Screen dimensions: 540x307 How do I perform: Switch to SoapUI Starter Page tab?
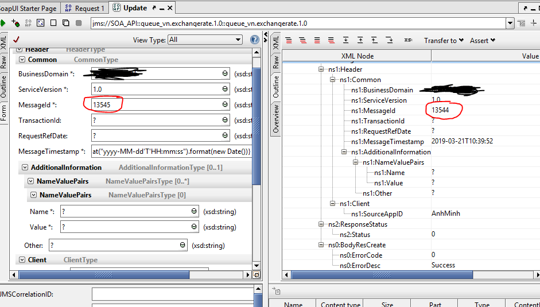coord(29,8)
